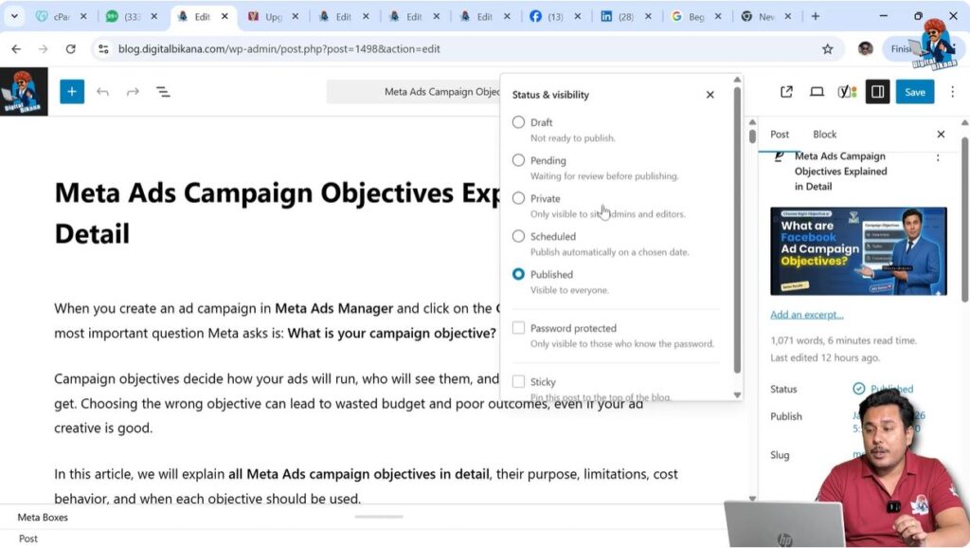
Task: Open the block inserter
Action: click(74, 91)
